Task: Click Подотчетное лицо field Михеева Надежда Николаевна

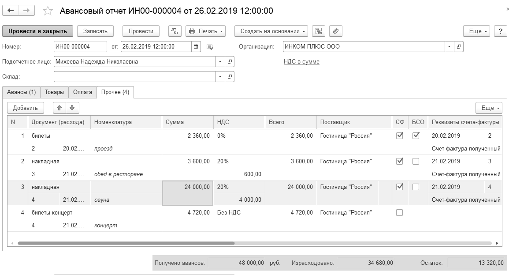Action: point(135,61)
